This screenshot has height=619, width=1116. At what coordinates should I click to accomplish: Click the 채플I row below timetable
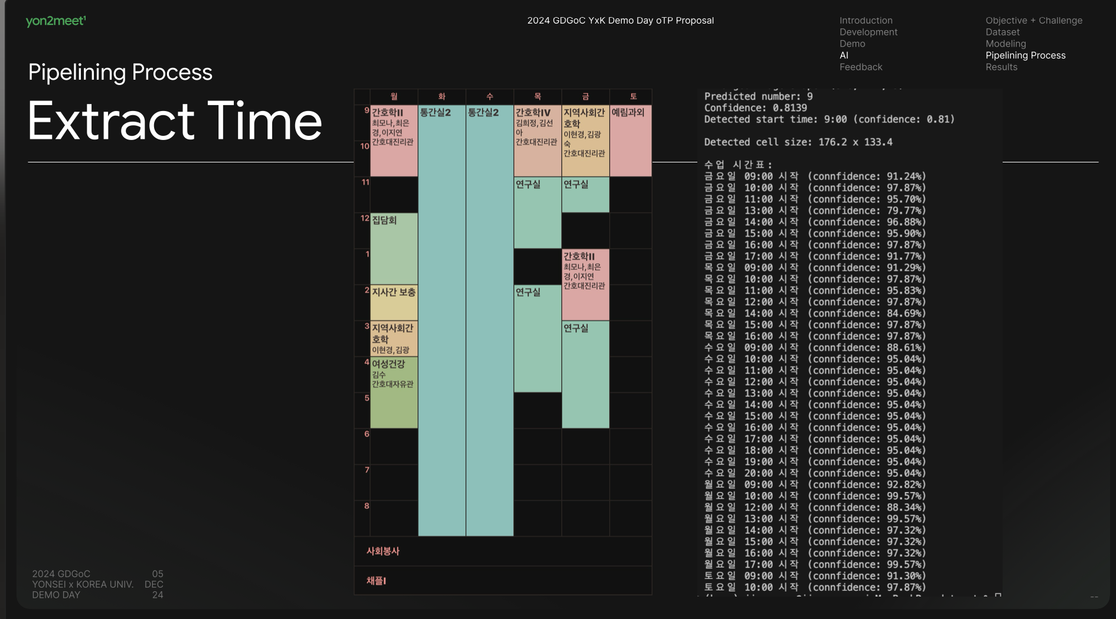tap(503, 581)
